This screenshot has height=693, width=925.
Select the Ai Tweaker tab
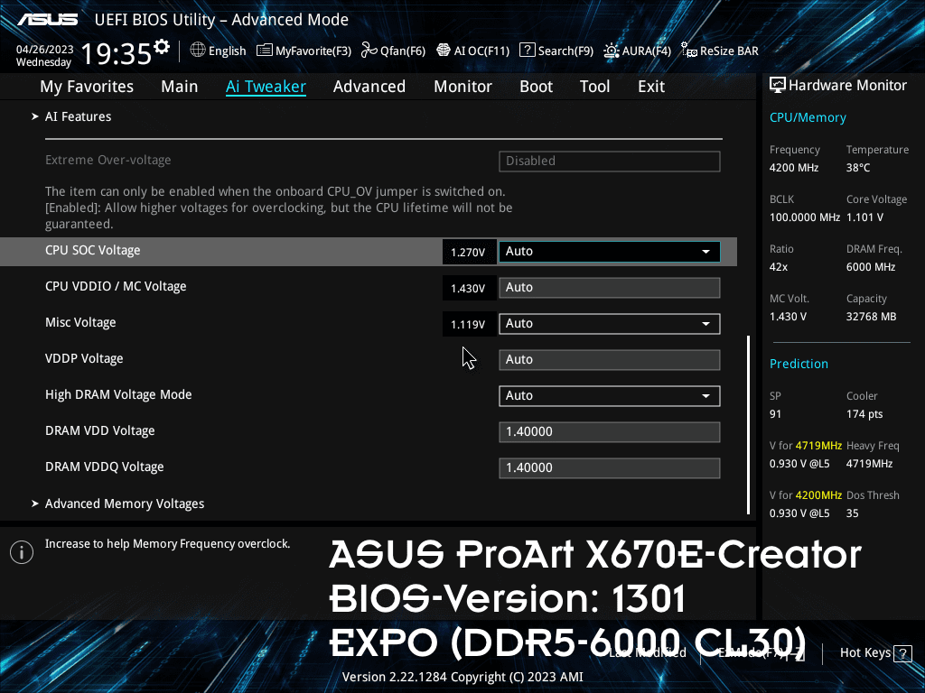(266, 87)
